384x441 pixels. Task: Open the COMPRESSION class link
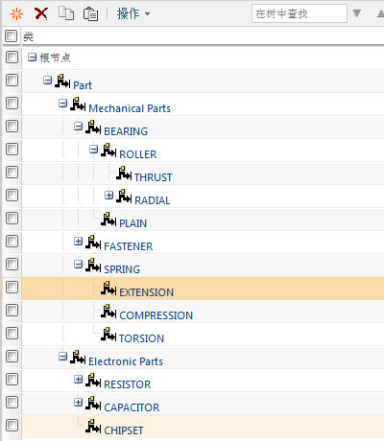[x=156, y=315]
